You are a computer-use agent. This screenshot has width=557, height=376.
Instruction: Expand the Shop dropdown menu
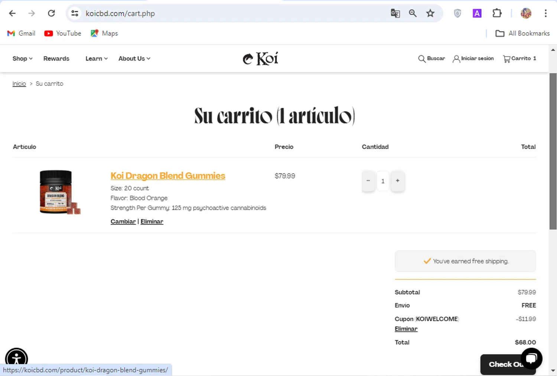tap(22, 59)
